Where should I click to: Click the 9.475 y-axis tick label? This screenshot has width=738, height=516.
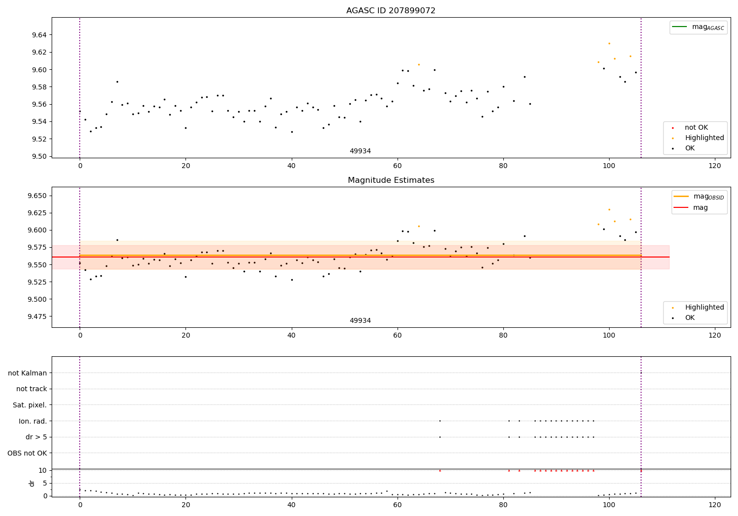click(37, 316)
